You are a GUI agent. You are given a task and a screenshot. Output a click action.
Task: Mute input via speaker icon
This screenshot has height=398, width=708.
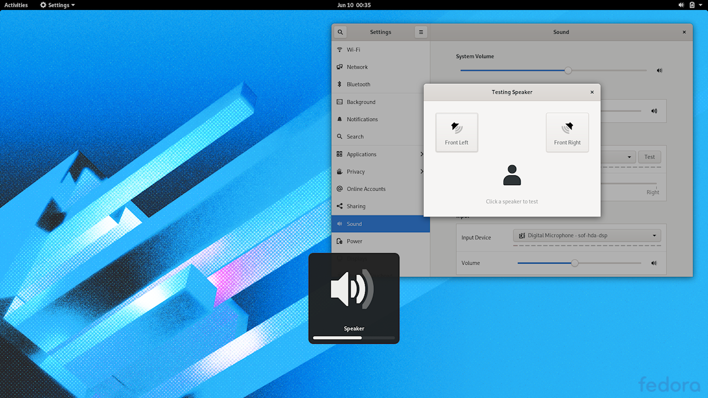pos(654,263)
